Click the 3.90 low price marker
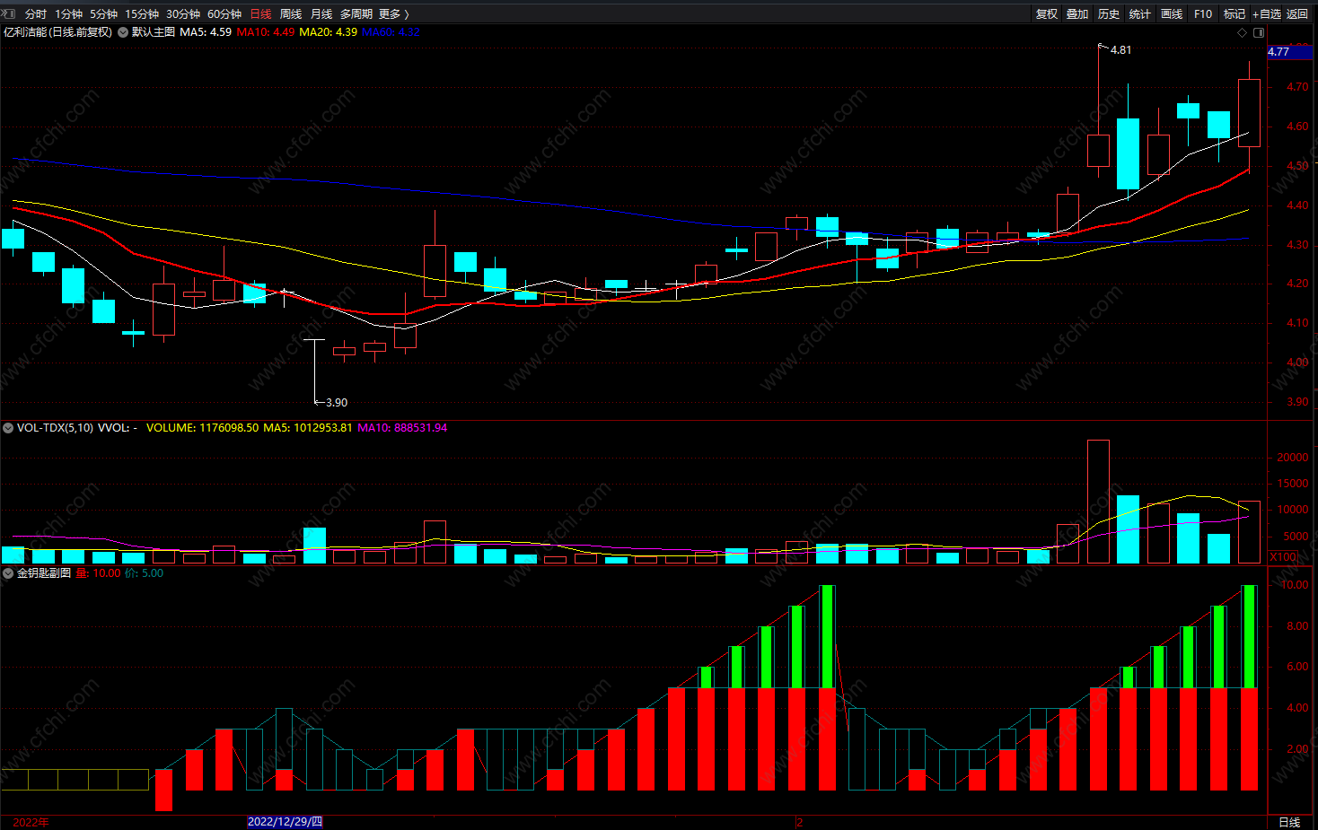The height and width of the screenshot is (830, 1318). [337, 403]
